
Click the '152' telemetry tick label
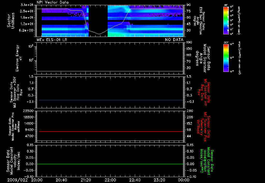189,123
